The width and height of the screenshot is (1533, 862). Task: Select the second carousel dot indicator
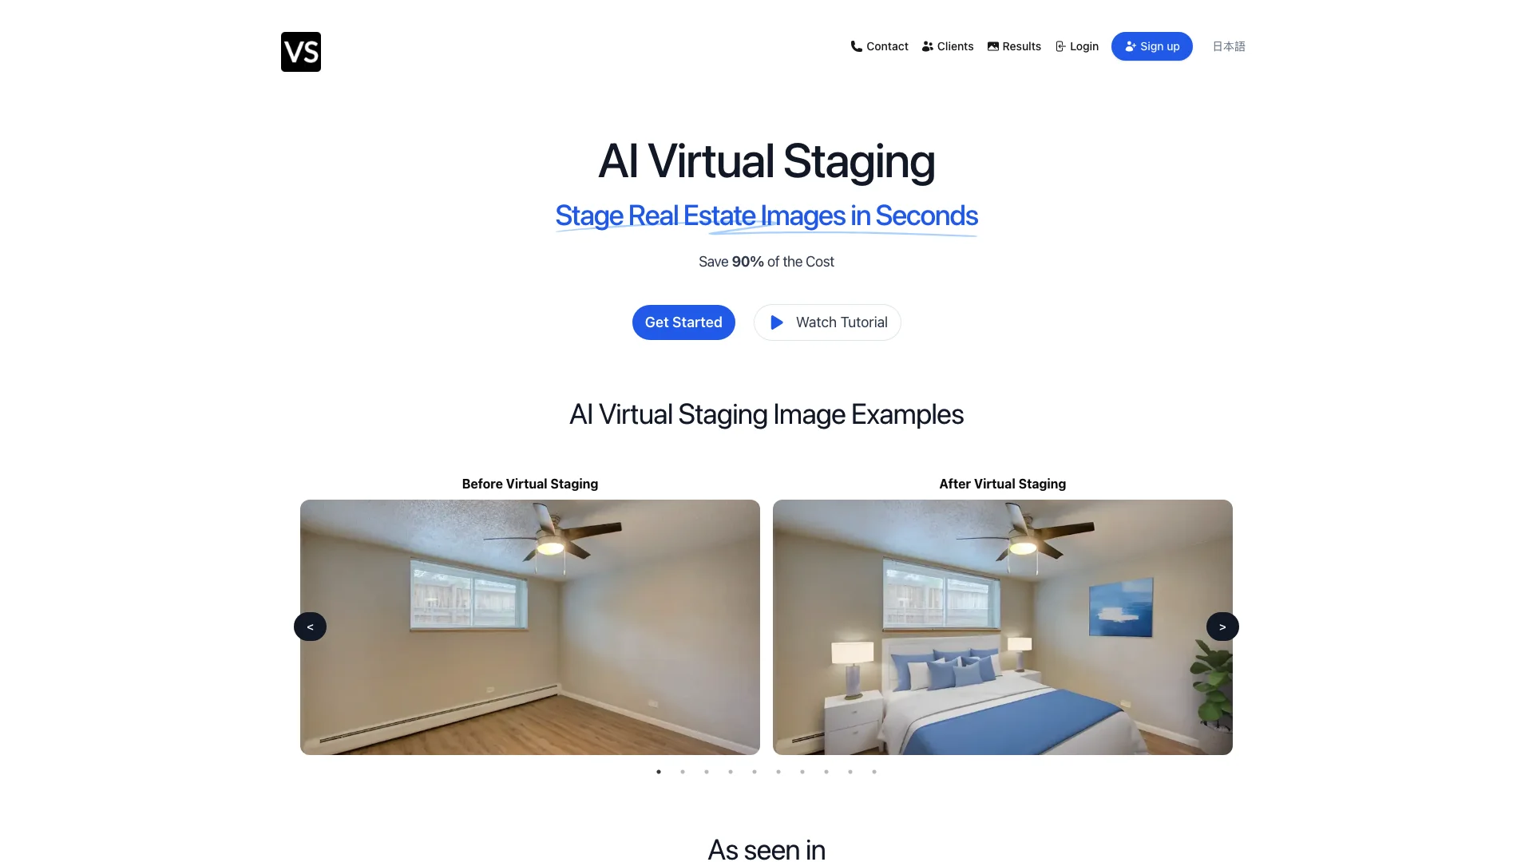(683, 773)
